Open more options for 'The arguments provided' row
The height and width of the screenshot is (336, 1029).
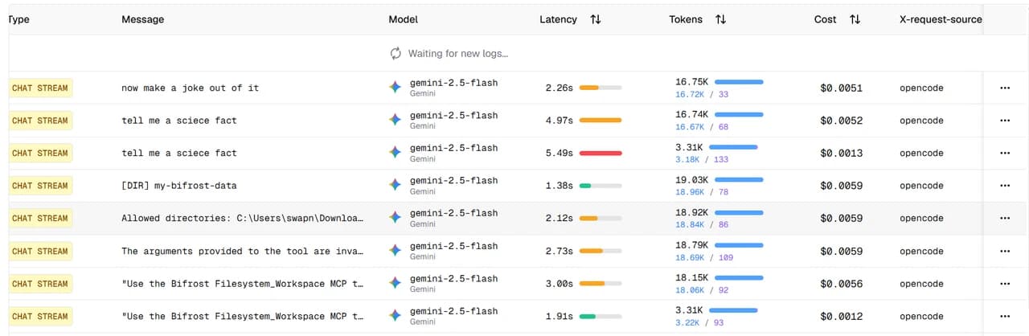[x=1005, y=251]
